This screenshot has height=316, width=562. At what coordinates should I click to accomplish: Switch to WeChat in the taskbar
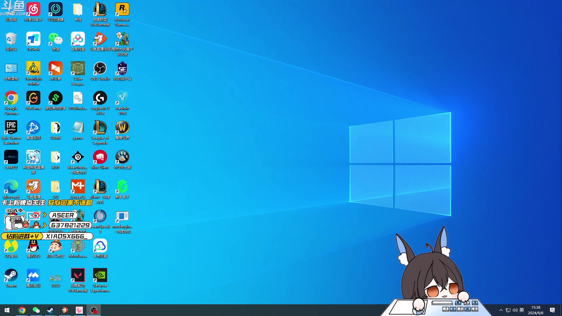(36, 310)
